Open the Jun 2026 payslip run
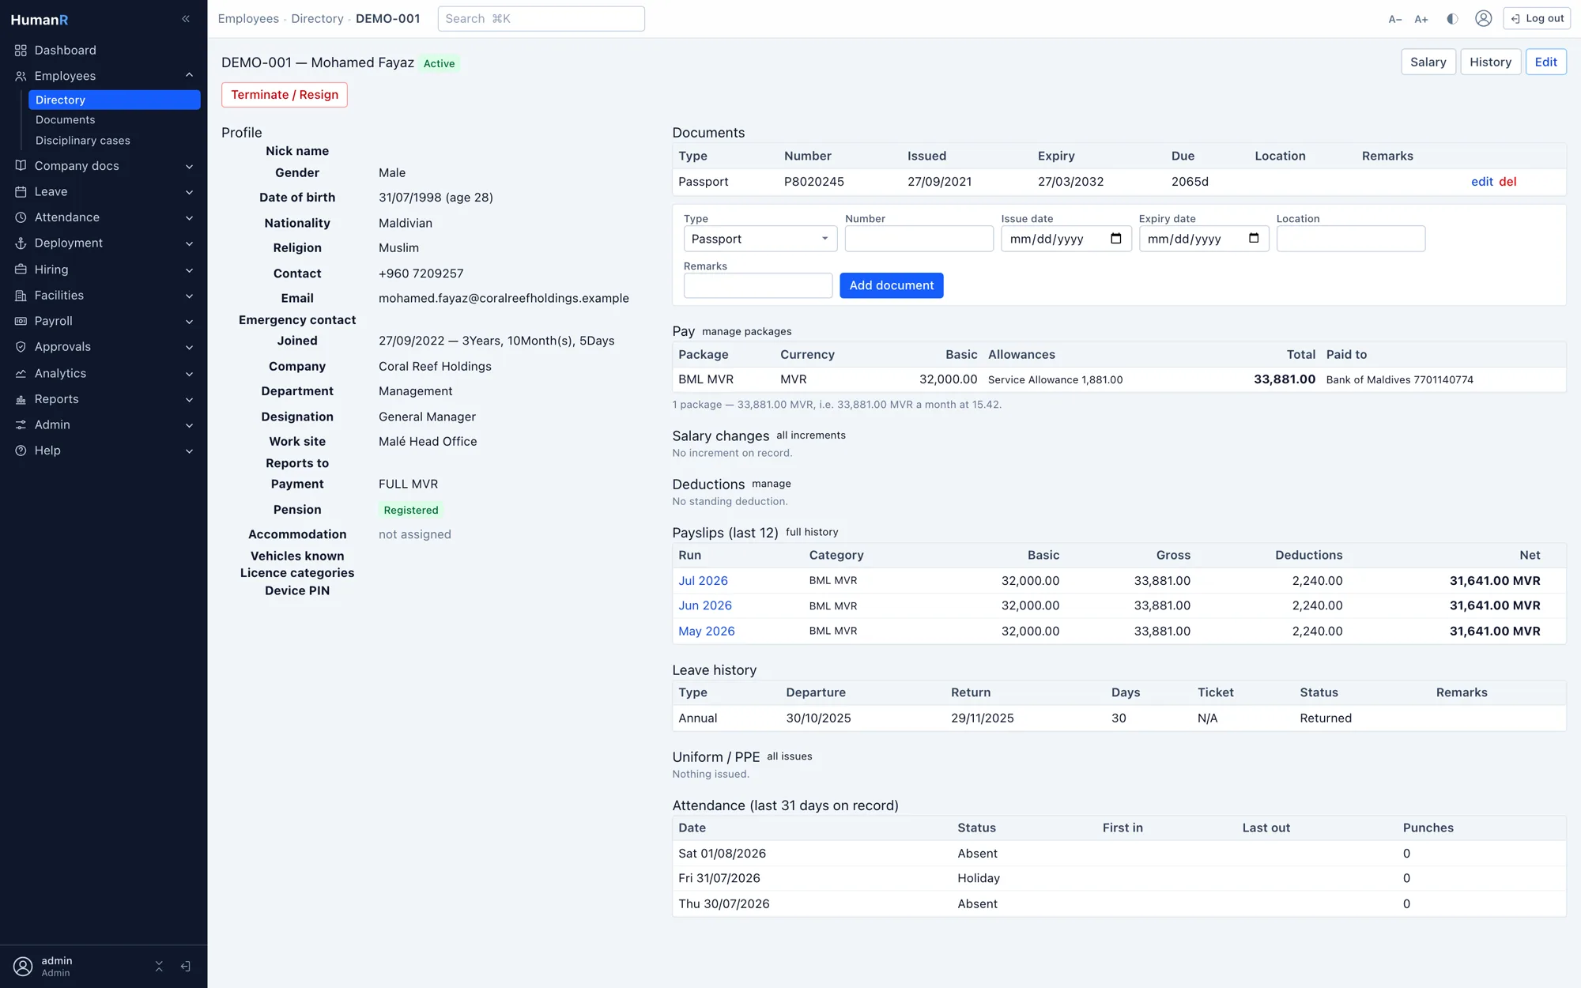Viewport: 1581px width, 988px height. click(704, 605)
